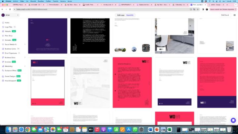Open Wi-Fi status in menu bar
The image size is (238, 134).
(x=210, y=1)
